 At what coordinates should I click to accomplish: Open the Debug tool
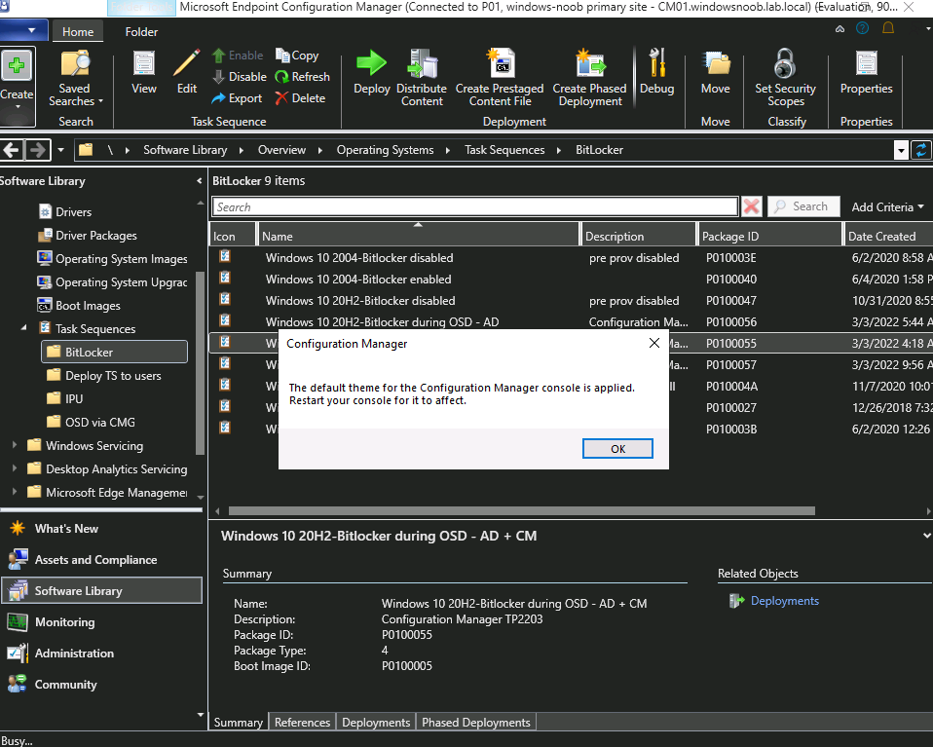pos(657,72)
